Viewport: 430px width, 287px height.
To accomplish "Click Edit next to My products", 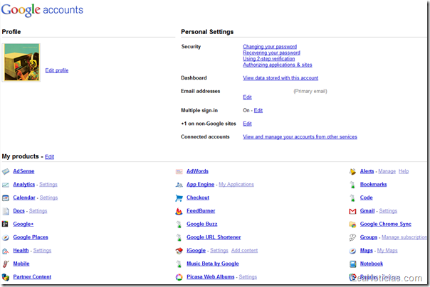I will (49, 157).
